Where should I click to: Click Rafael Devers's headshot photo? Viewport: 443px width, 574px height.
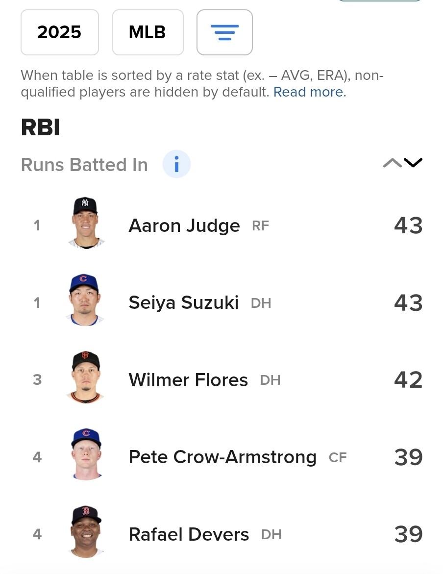click(86, 531)
